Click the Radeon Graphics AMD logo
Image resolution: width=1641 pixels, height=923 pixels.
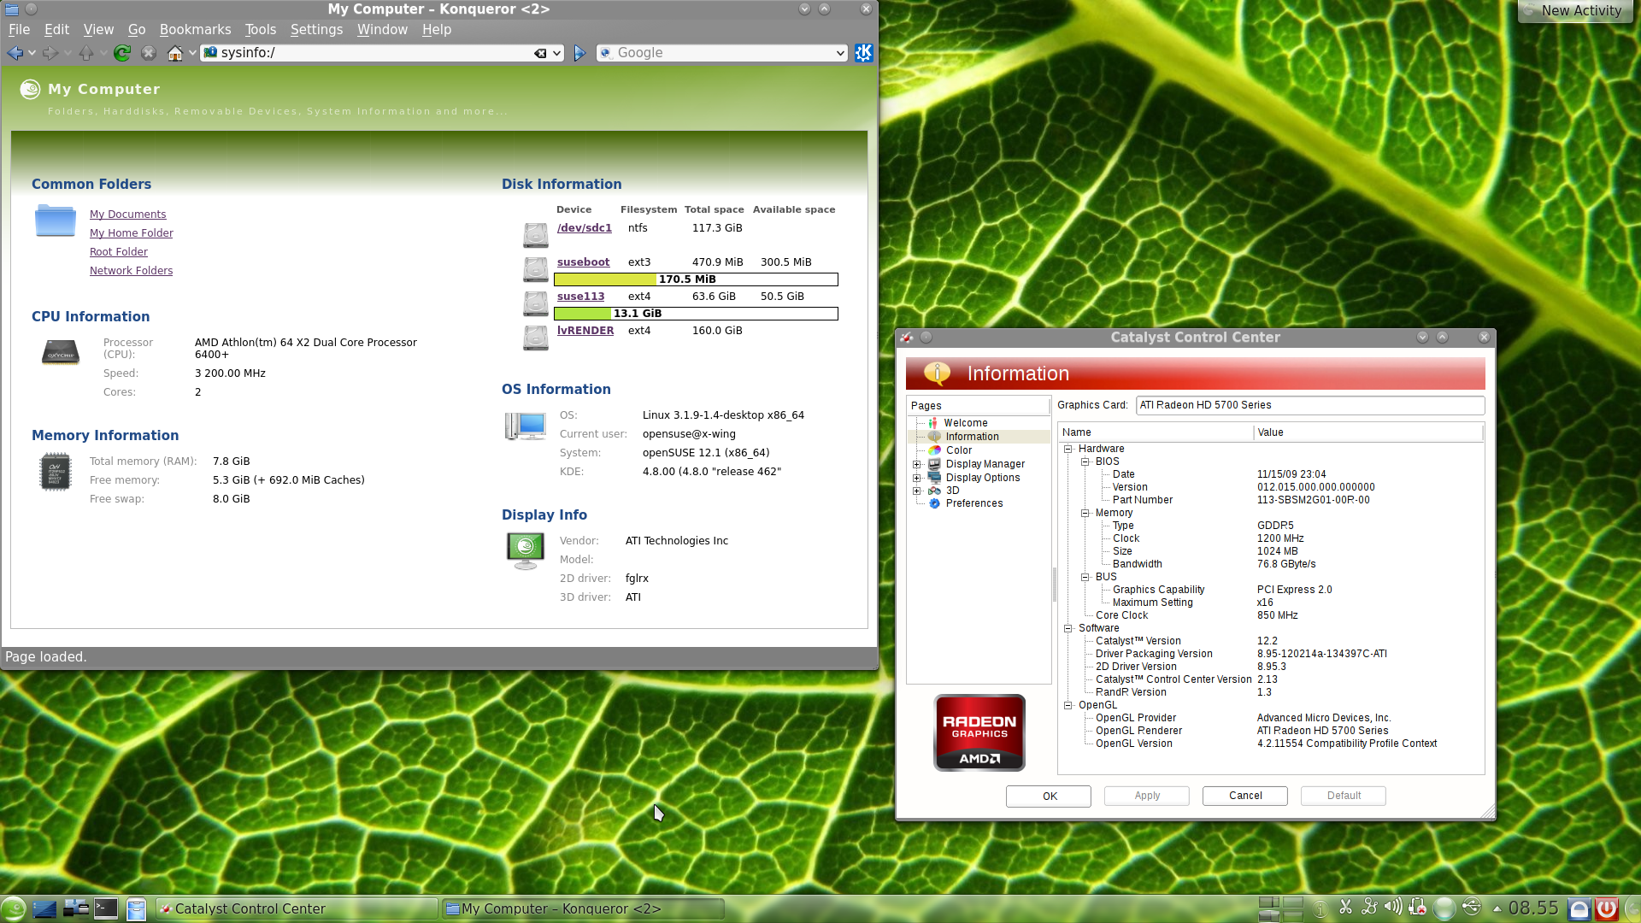pos(979,732)
